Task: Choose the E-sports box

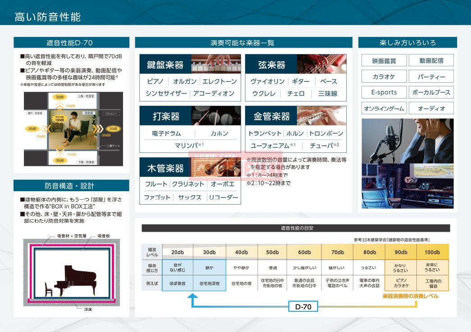Action: click(x=384, y=92)
